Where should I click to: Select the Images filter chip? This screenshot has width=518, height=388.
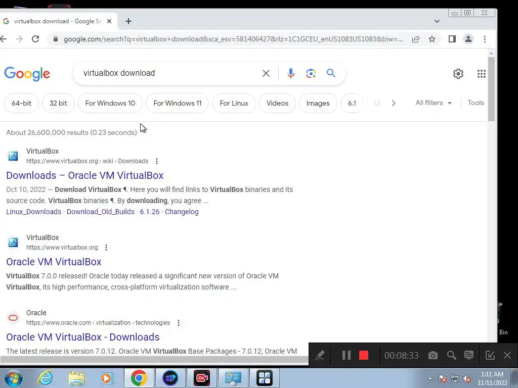(318, 103)
